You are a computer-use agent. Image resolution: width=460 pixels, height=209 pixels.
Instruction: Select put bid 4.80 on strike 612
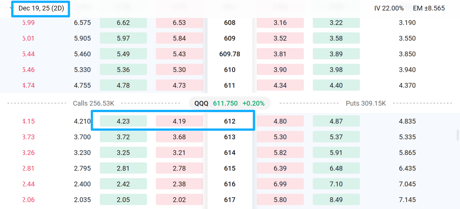[280, 121]
